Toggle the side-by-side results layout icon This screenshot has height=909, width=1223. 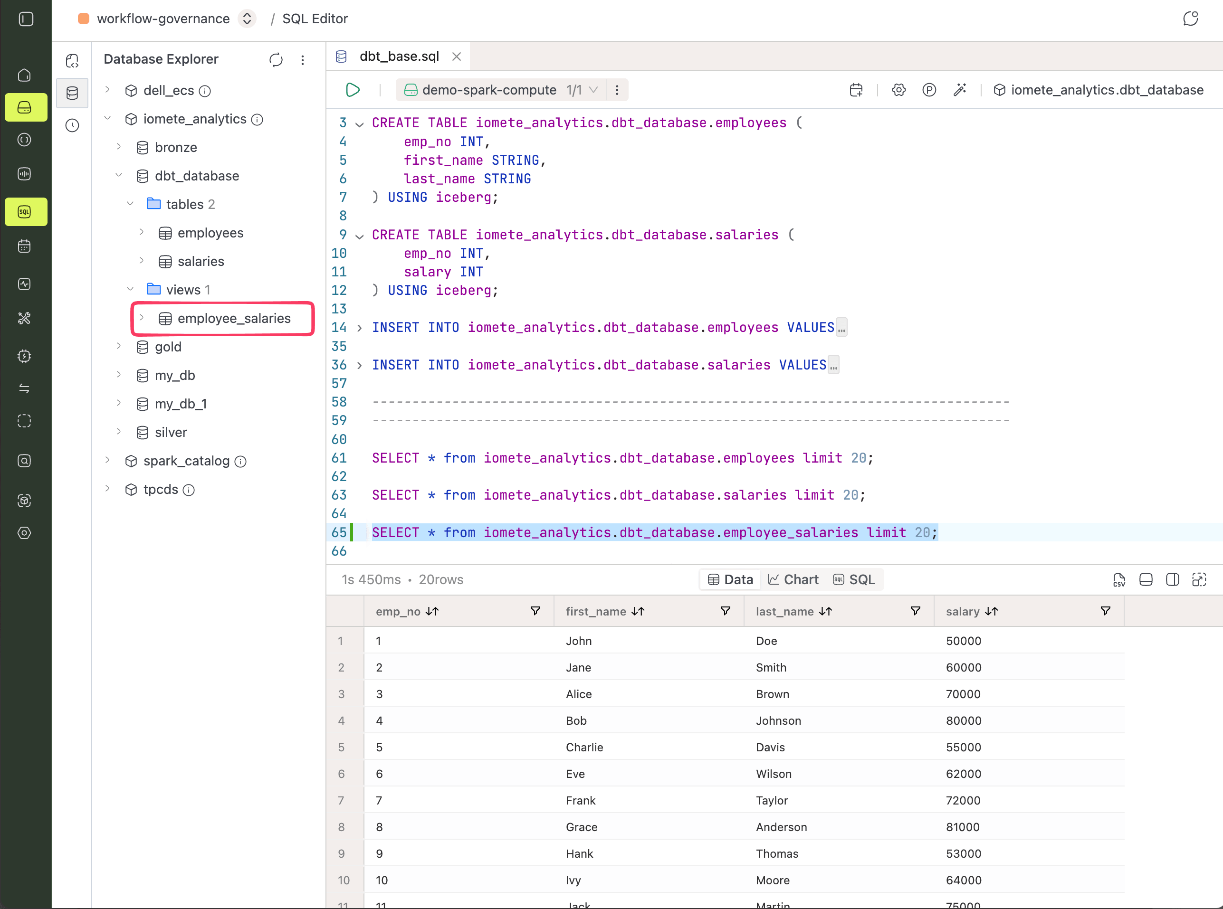click(x=1172, y=579)
